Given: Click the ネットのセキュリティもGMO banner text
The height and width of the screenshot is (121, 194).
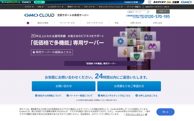Looking at the screenshot, I should click(x=16, y=2).
